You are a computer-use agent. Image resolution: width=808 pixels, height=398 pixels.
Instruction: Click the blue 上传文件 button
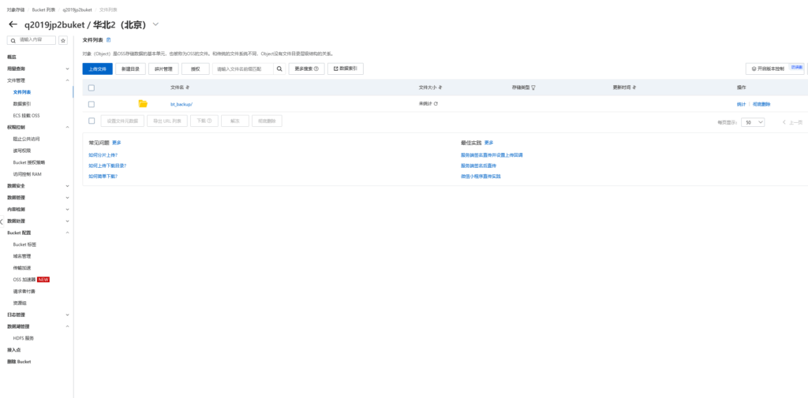pyautogui.click(x=97, y=69)
